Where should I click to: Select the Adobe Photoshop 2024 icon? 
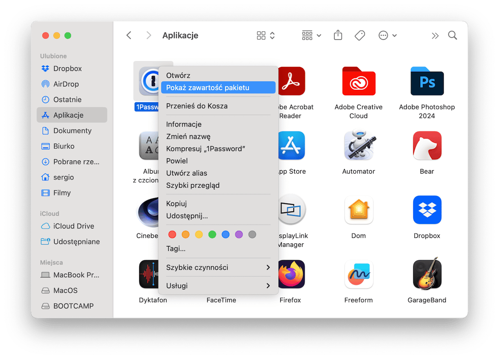427,81
